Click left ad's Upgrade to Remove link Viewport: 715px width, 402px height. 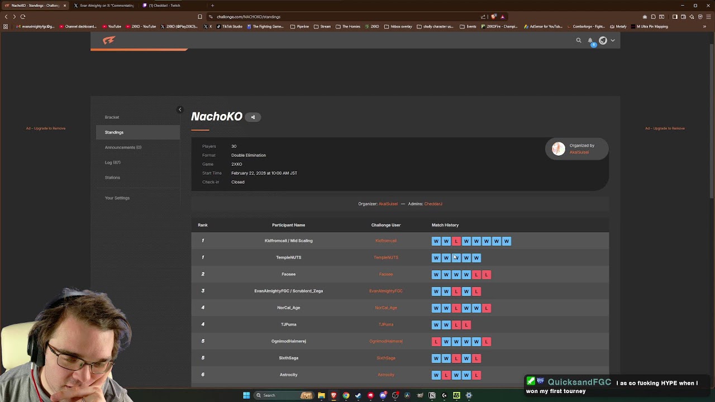46,128
